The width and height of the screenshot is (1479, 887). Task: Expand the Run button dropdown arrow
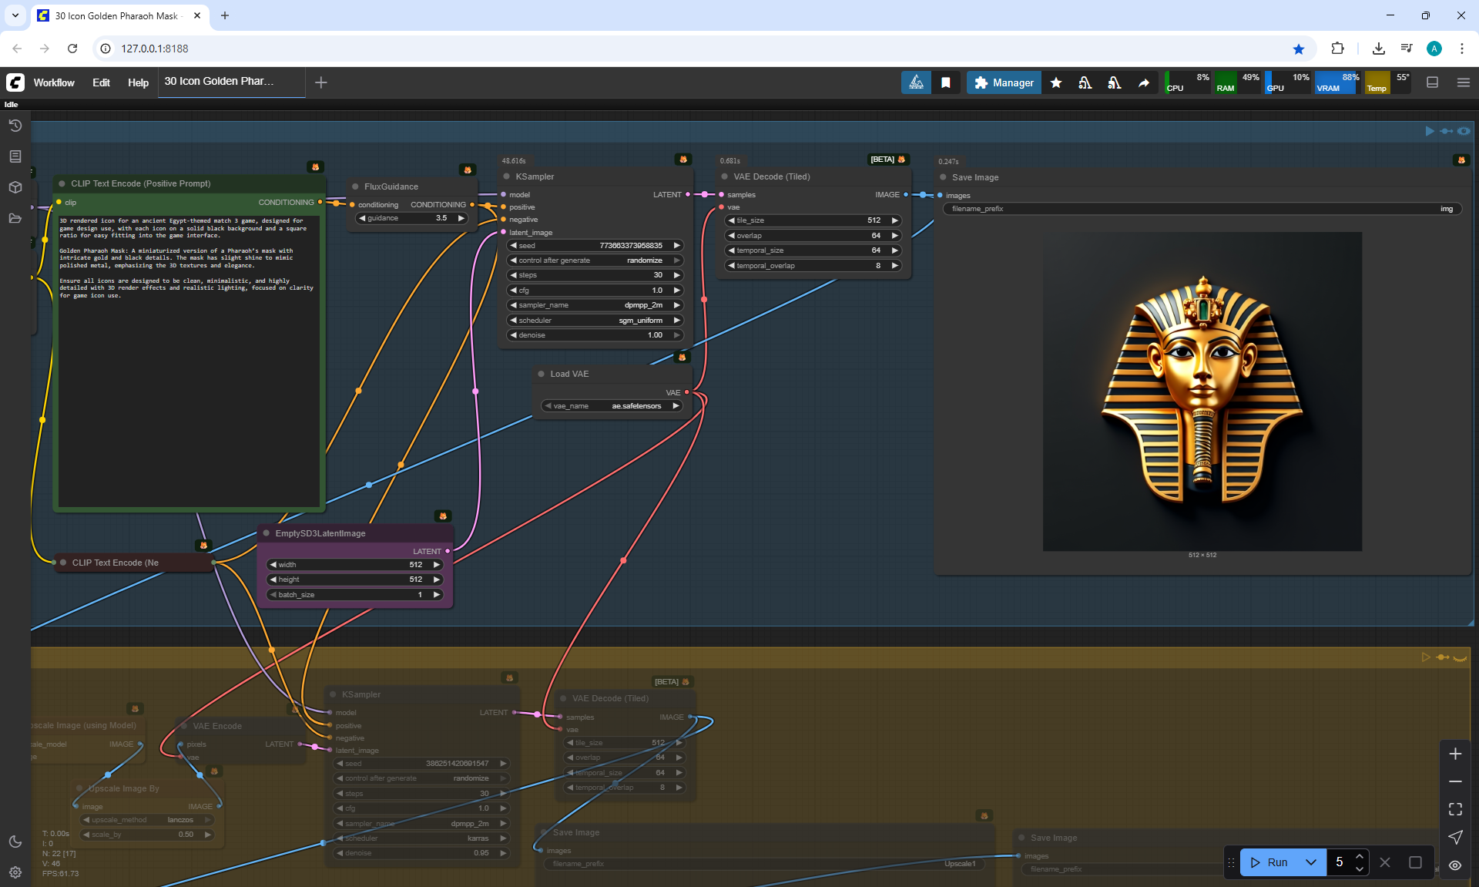[x=1310, y=862]
